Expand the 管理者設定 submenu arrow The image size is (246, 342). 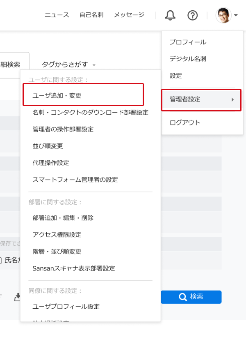pyautogui.click(x=233, y=99)
